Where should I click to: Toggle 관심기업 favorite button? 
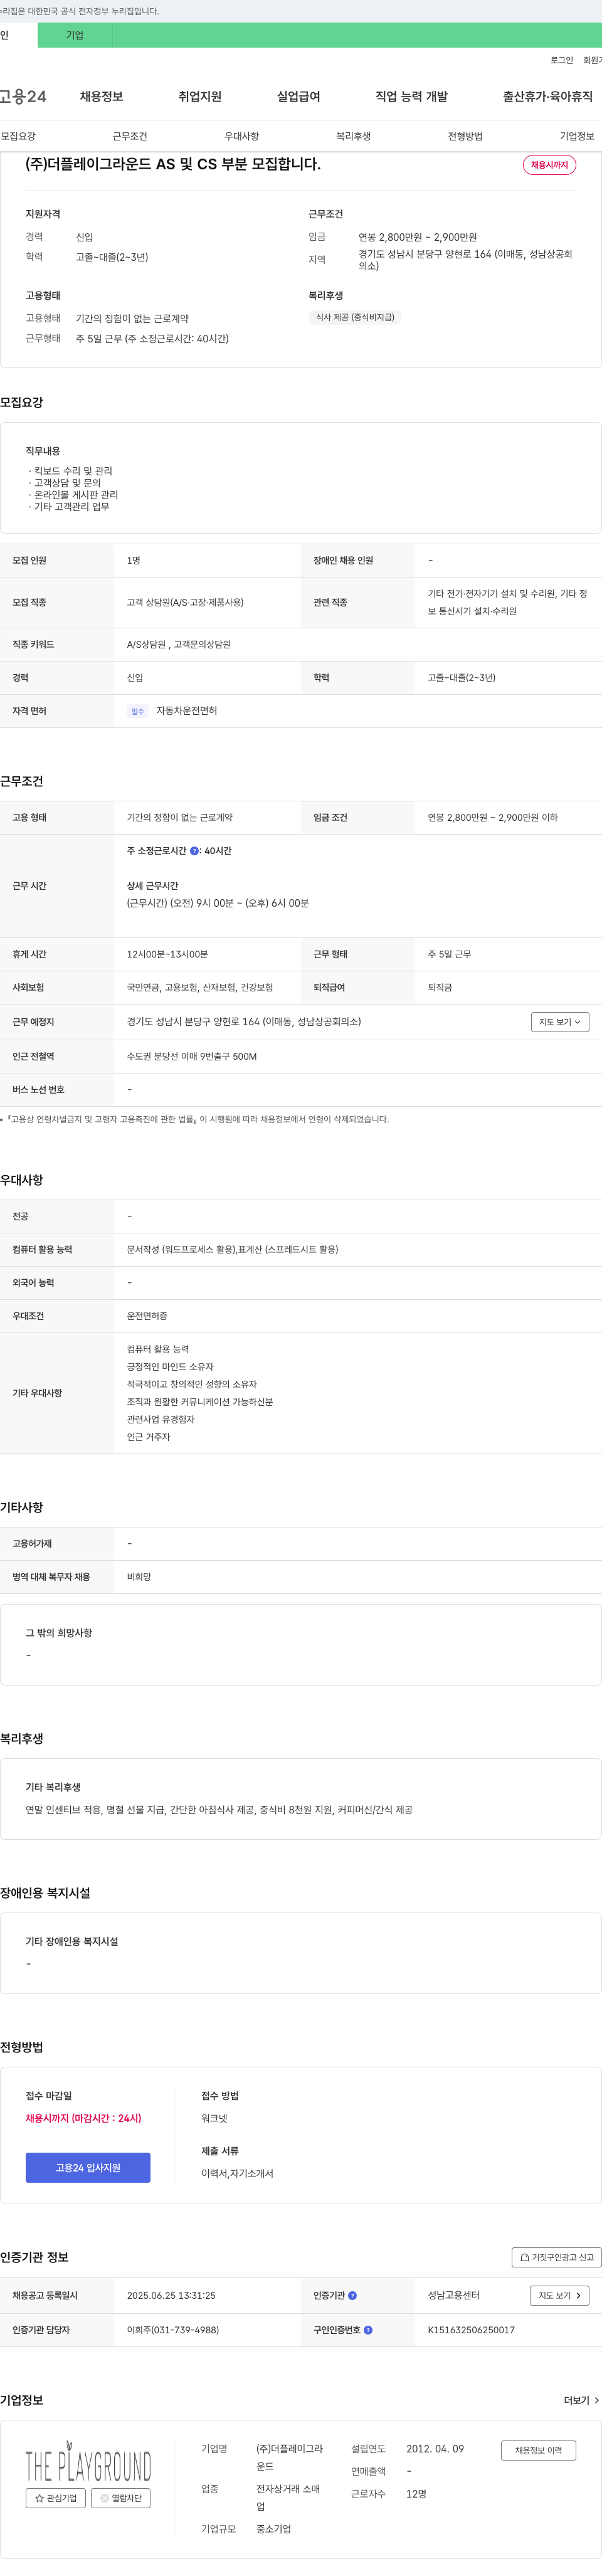point(56,2498)
